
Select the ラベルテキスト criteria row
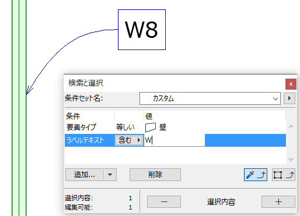point(175,140)
